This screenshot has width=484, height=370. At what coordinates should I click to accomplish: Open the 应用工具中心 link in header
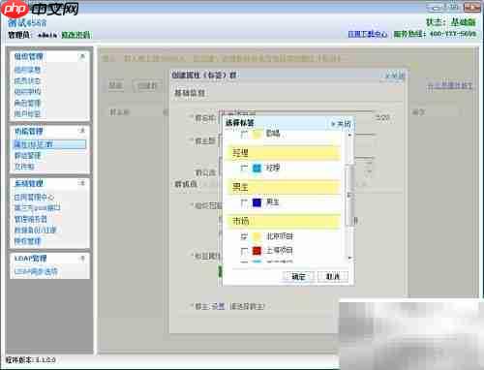pyautogui.click(x=368, y=34)
